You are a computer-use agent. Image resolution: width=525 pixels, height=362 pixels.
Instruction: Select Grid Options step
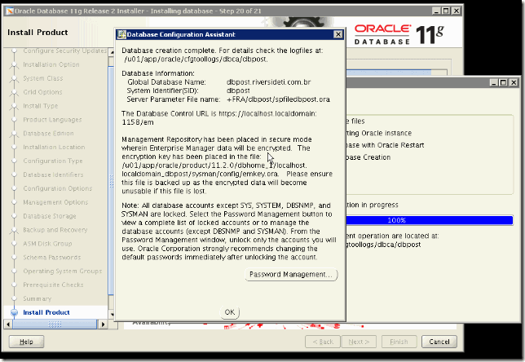[42, 92]
